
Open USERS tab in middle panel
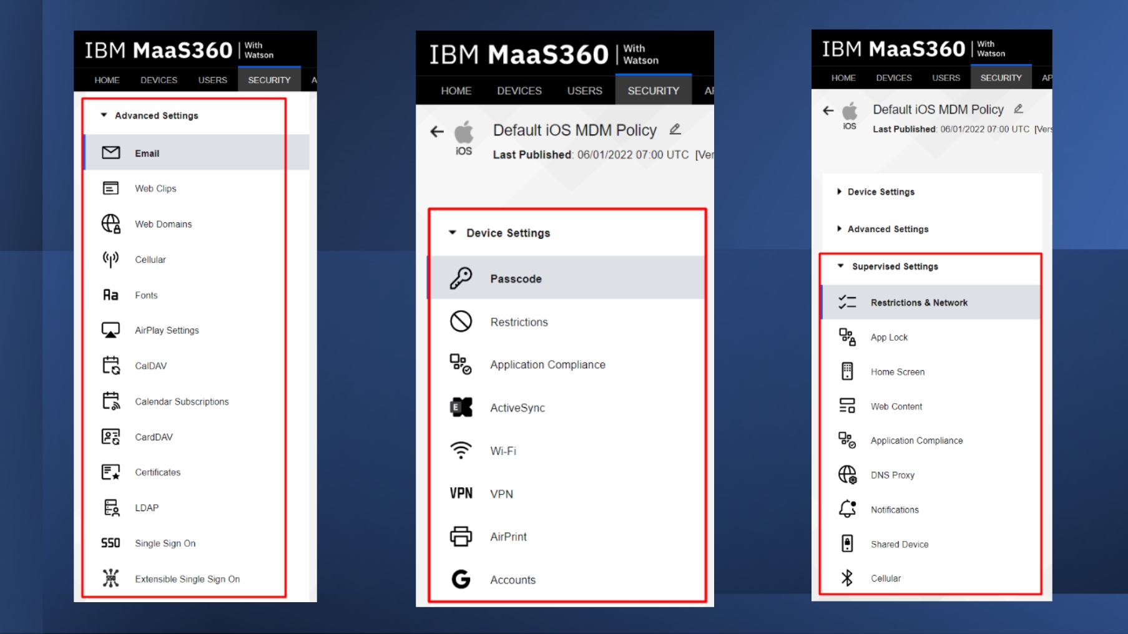point(584,90)
